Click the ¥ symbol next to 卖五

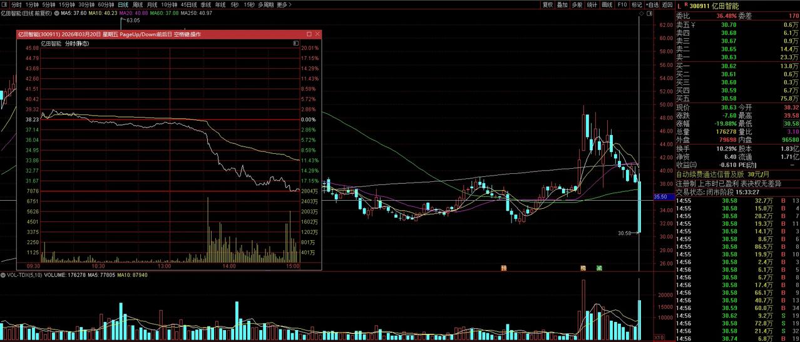[694, 24]
